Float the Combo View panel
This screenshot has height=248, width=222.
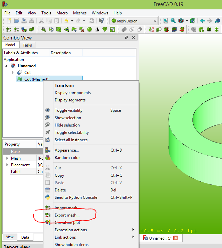click(127, 37)
